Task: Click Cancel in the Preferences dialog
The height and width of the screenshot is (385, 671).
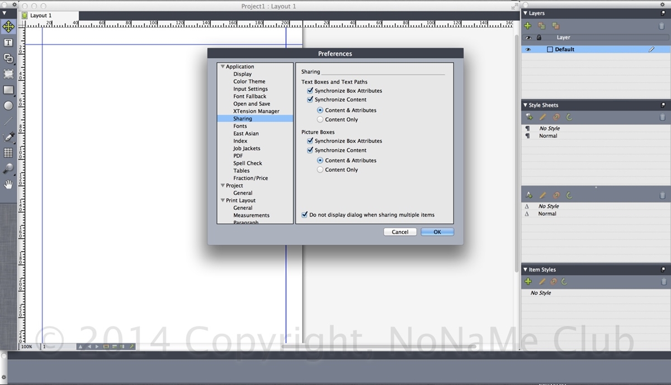Action: [x=400, y=232]
